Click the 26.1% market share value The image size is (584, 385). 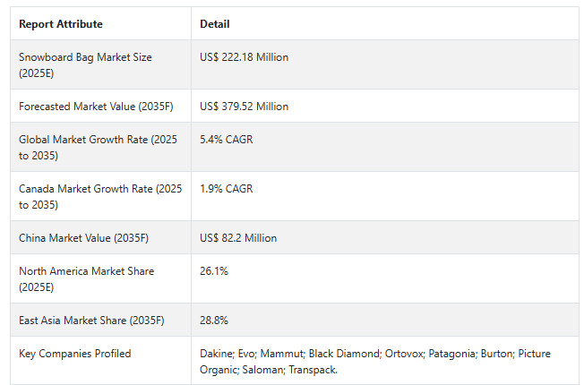coord(214,271)
